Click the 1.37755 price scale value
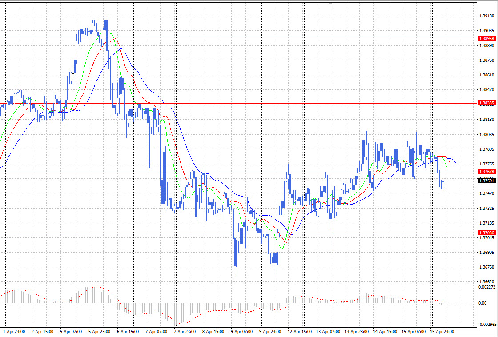 pyautogui.click(x=486, y=164)
